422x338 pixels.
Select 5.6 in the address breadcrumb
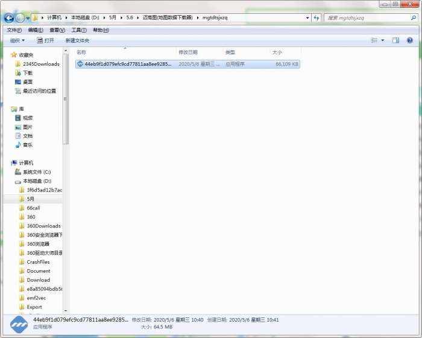130,18
